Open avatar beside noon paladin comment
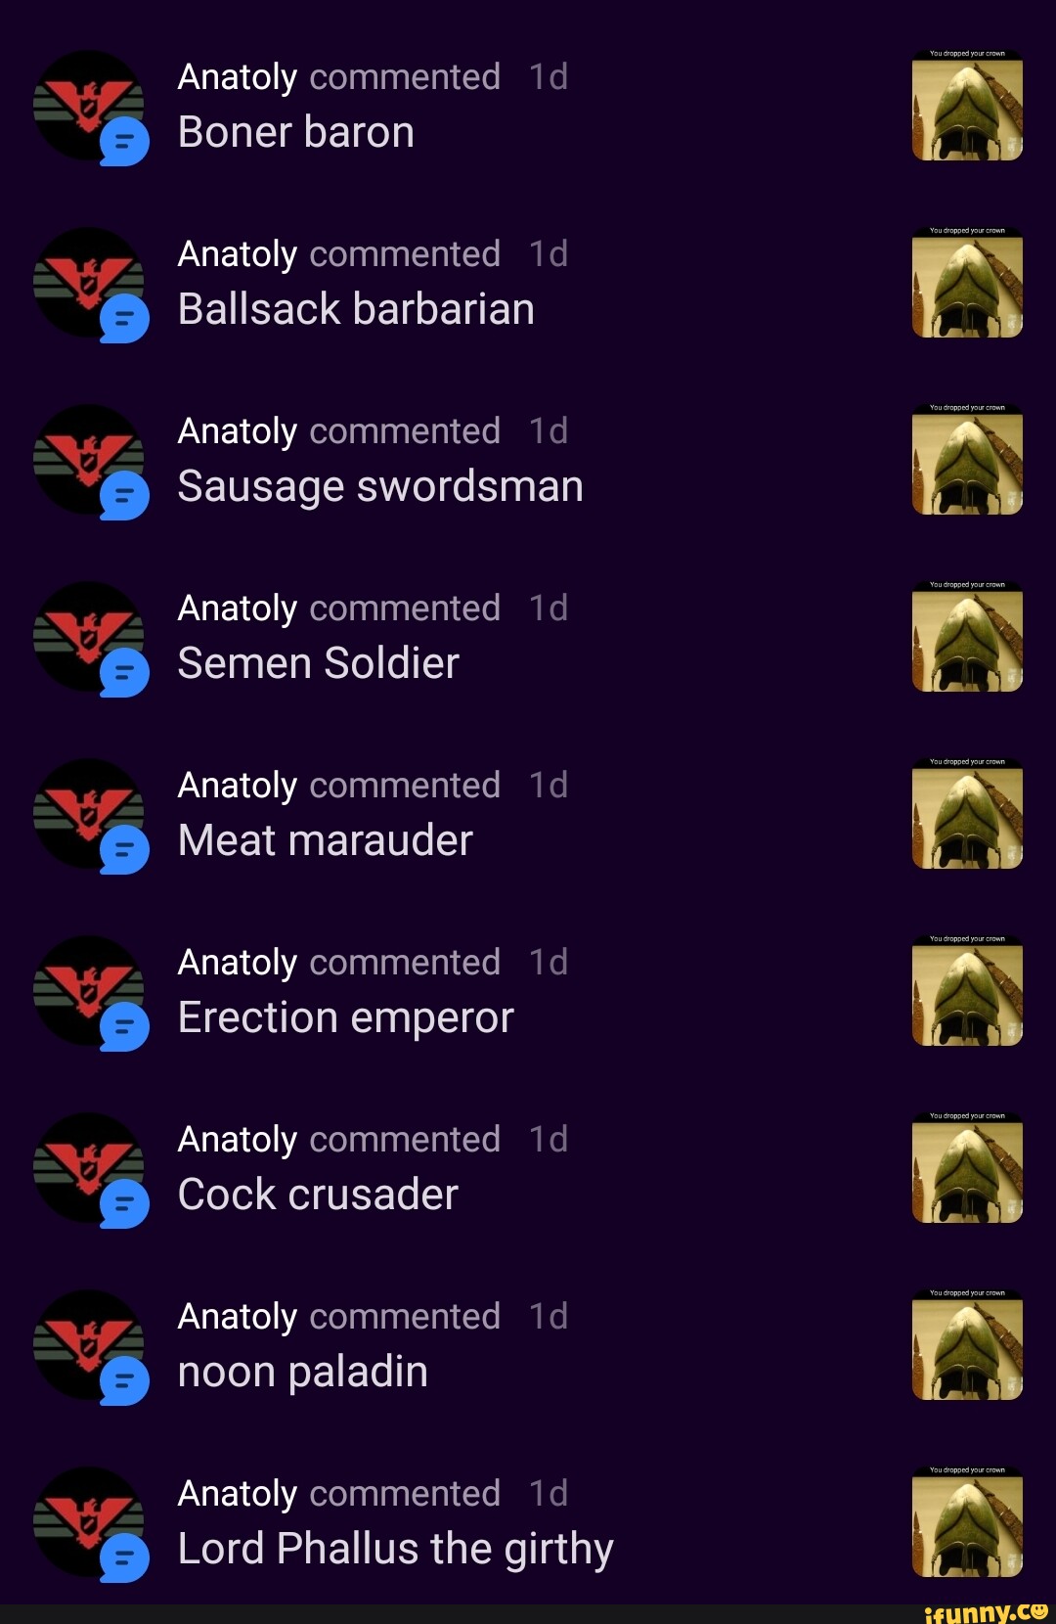Image resolution: width=1056 pixels, height=1624 pixels. tap(89, 1345)
